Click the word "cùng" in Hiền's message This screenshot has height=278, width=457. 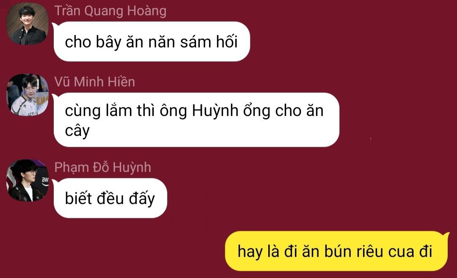tap(83, 112)
